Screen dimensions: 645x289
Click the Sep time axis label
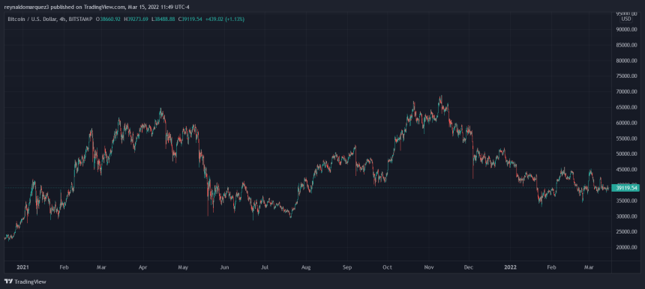point(347,267)
